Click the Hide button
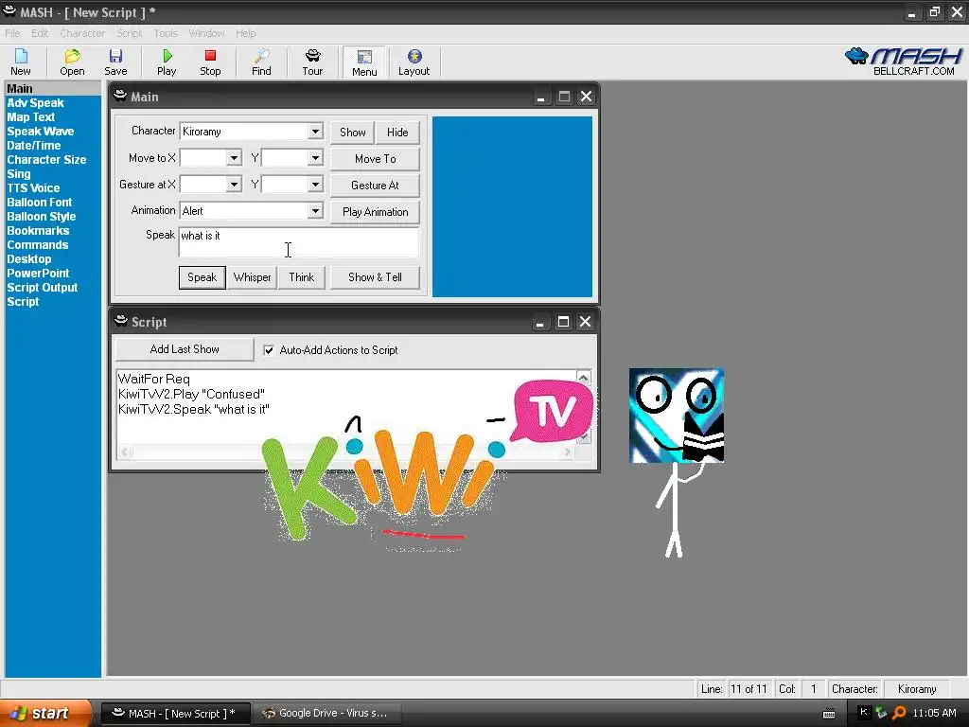Screen dimensions: 969x727 click(397, 133)
